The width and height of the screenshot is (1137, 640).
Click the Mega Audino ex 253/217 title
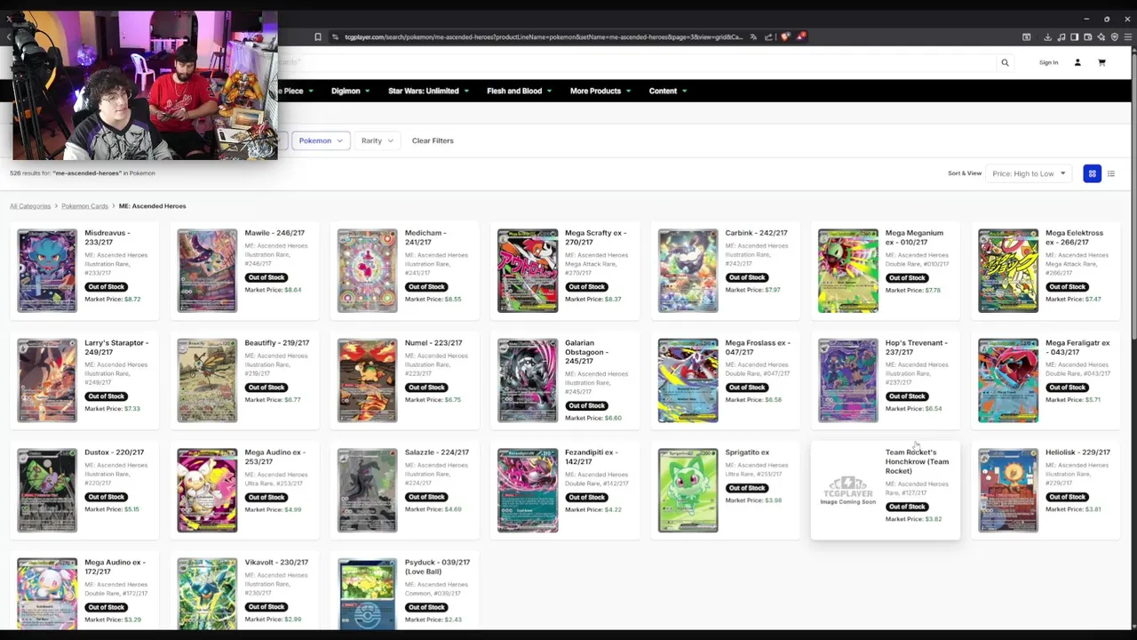274,457
